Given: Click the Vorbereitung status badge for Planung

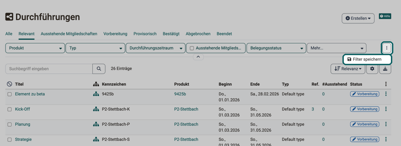Looking at the screenshot, I should [x=365, y=124].
